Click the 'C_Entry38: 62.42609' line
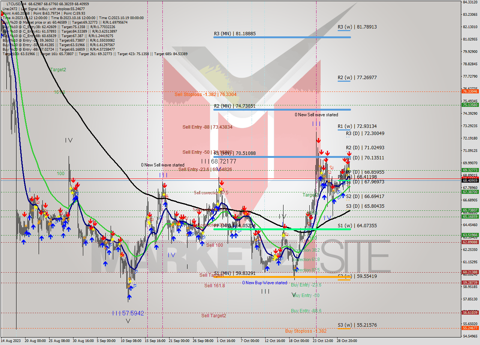The image size is (480, 345). pyautogui.click(x=58, y=27)
